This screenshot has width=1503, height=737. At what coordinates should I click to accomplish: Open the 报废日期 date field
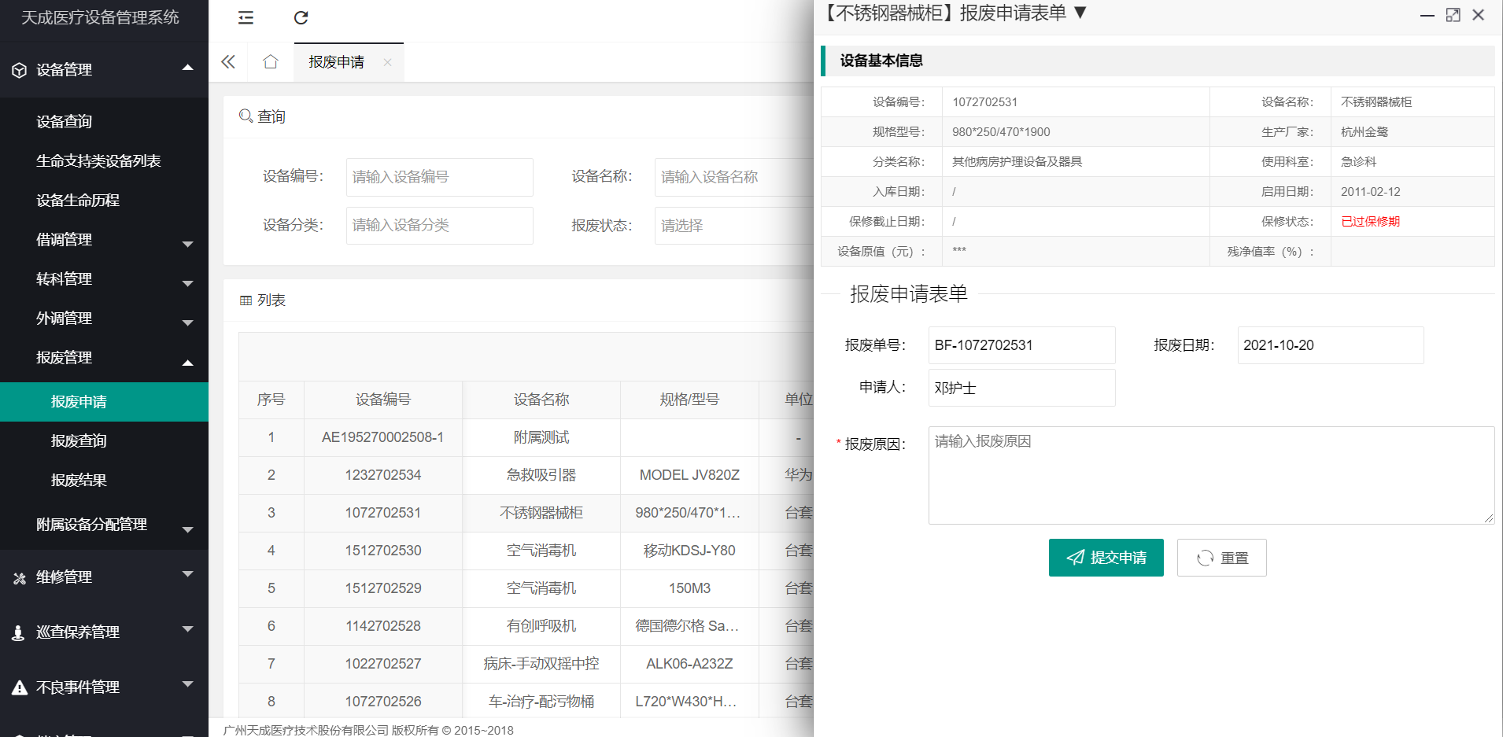(1330, 345)
